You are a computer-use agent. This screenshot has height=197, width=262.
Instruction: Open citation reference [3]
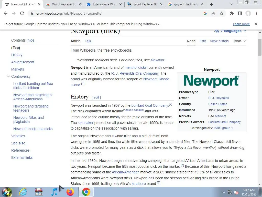pos(182,165)
